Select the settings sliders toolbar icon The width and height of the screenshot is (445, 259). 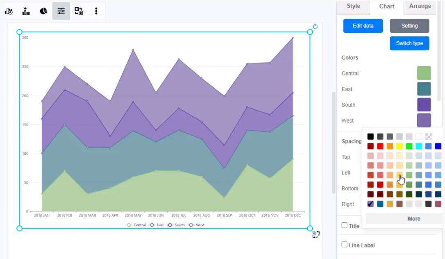(61, 11)
